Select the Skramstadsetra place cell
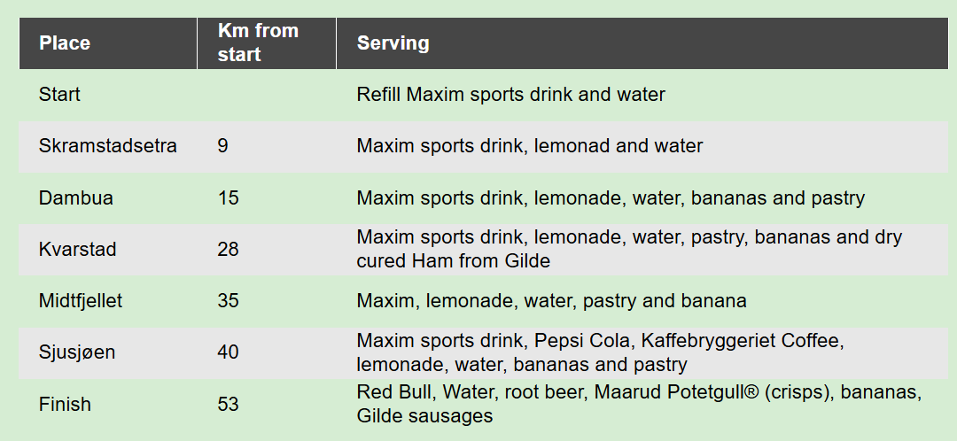This screenshot has width=957, height=441. click(x=108, y=146)
